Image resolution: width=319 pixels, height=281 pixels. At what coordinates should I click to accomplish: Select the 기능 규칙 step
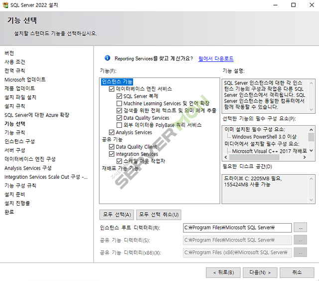15,132
